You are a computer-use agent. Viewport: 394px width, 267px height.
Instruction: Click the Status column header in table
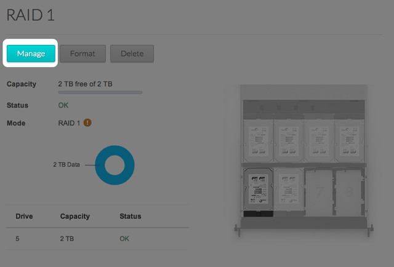(130, 216)
